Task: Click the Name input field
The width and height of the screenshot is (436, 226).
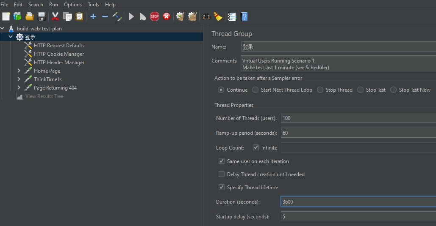Action: pyautogui.click(x=339, y=46)
